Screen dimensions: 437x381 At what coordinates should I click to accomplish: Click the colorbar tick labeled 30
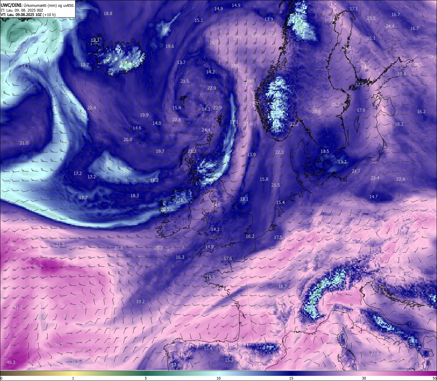(364, 378)
